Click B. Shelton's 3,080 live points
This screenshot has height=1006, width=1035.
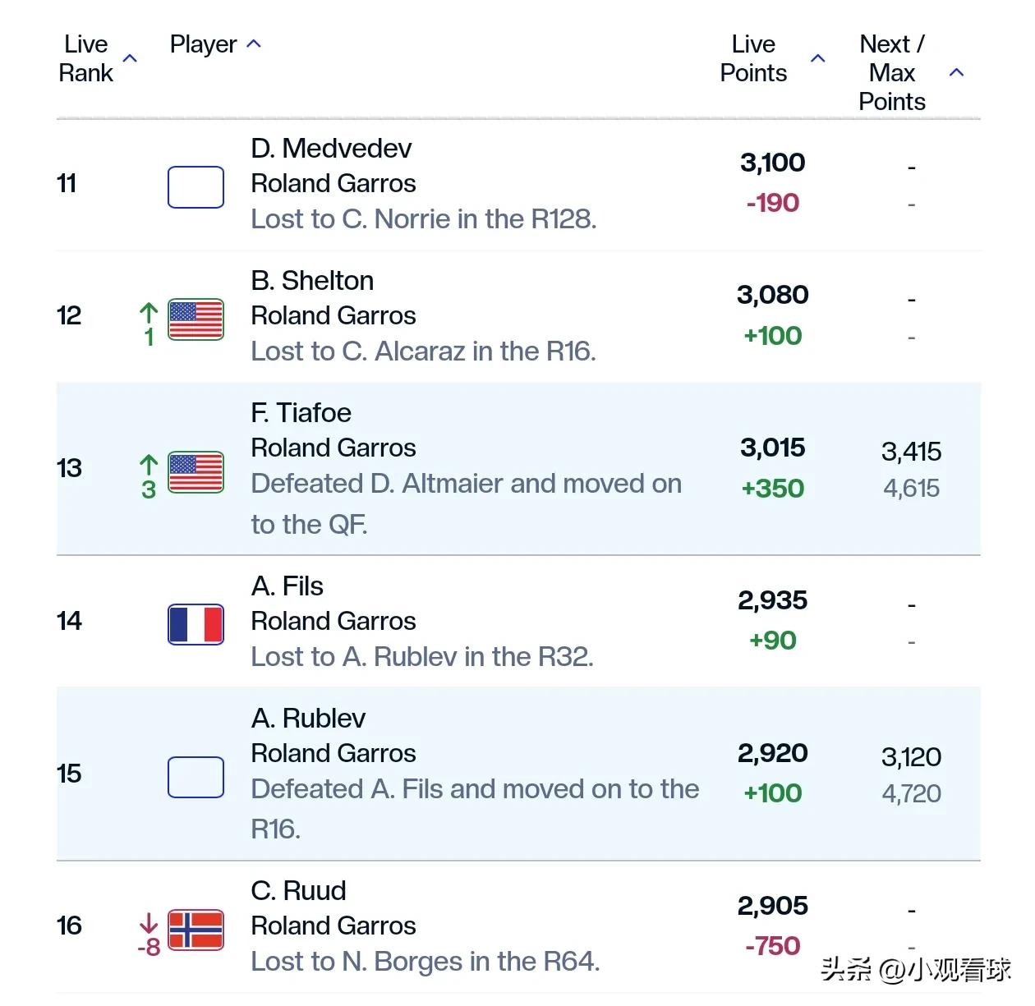(x=772, y=295)
